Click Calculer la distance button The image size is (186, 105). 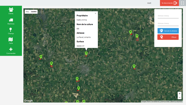click(x=168, y=31)
